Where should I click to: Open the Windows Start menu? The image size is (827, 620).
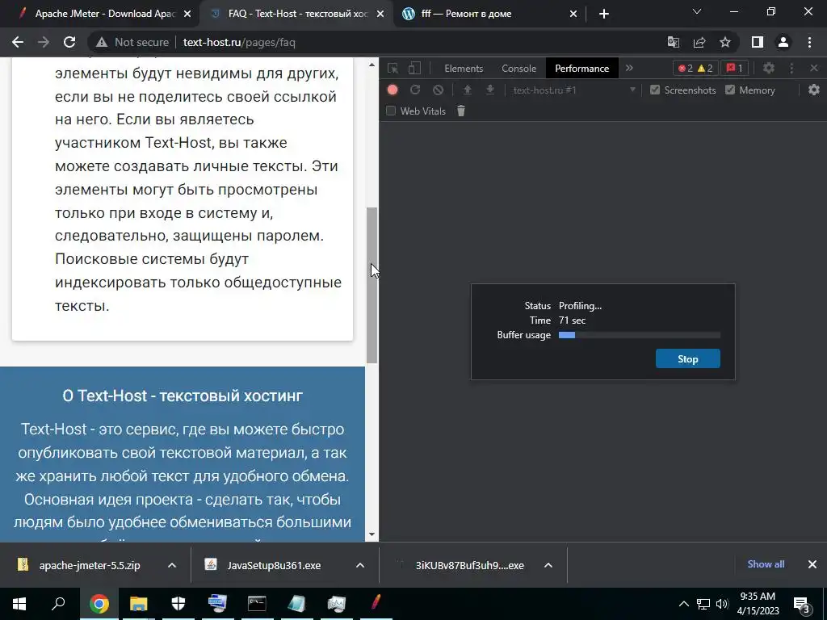[19, 604]
